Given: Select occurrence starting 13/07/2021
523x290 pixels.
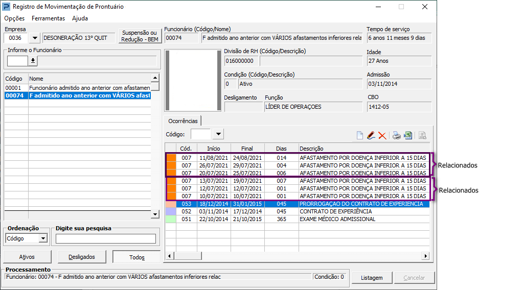Looking at the screenshot, I should point(298,181).
